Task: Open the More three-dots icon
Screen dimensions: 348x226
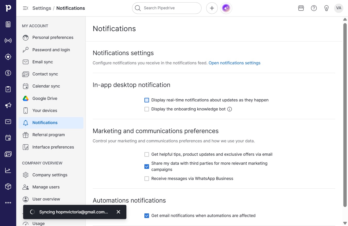Action: (x=8, y=203)
